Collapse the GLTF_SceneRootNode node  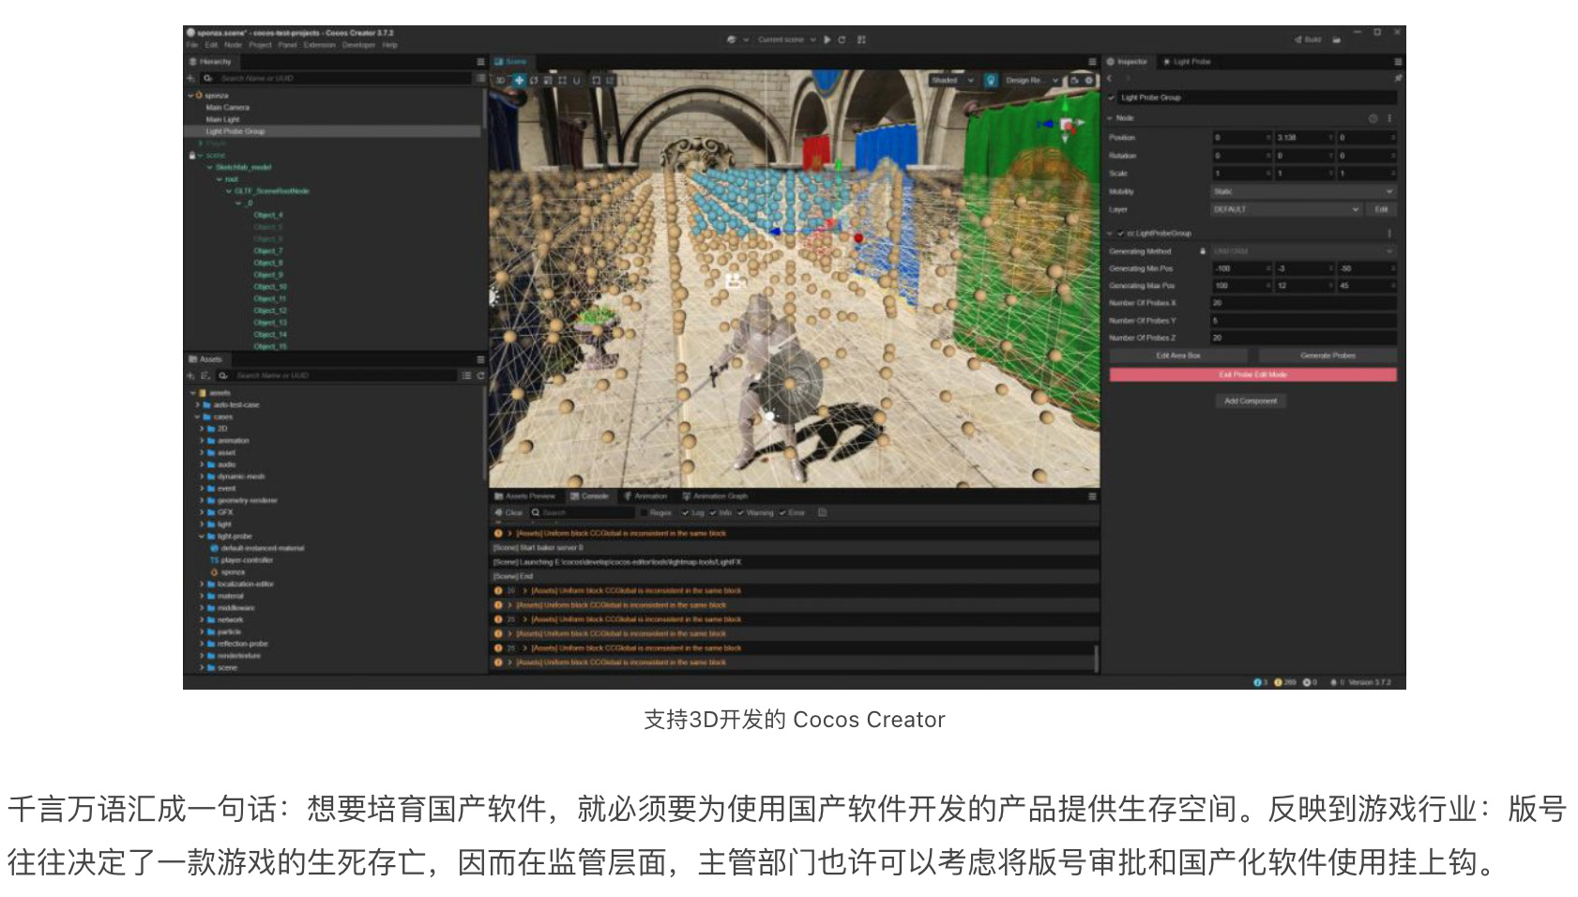[x=228, y=191]
